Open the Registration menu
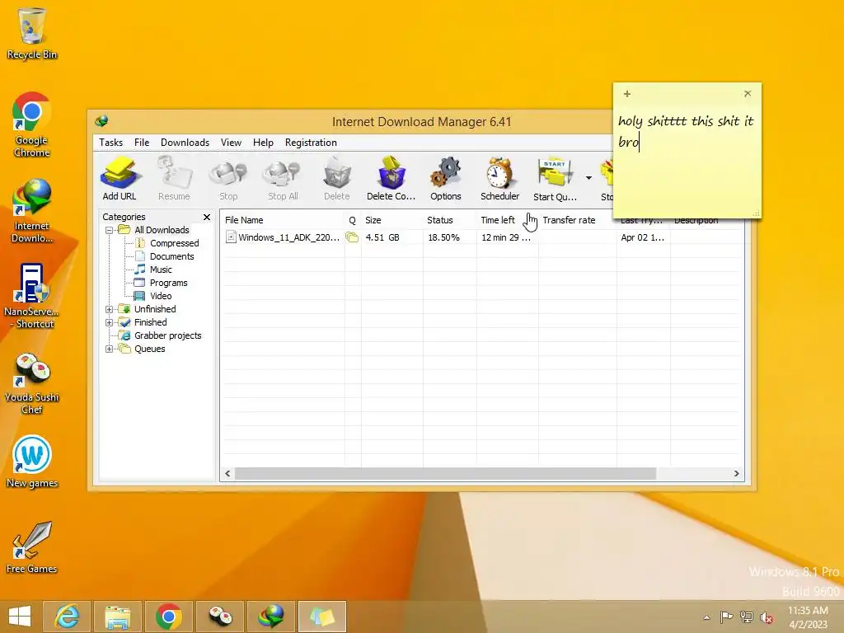The width and height of the screenshot is (844, 633). click(x=311, y=143)
